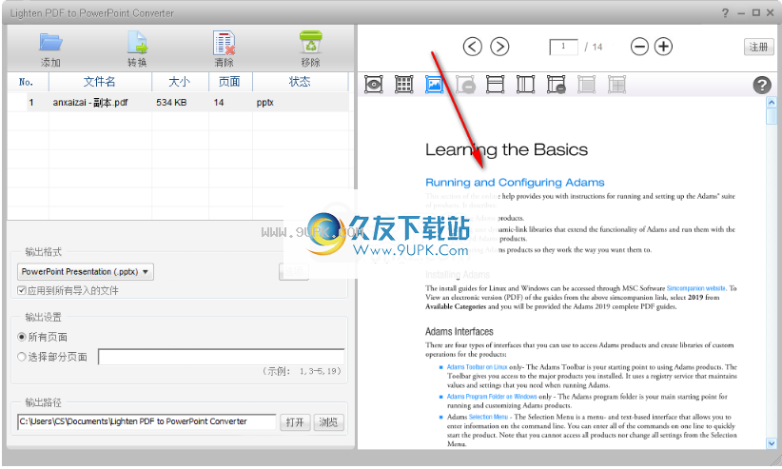
Task: Click the Adams Toolbar on Linux link
Action: click(478, 366)
